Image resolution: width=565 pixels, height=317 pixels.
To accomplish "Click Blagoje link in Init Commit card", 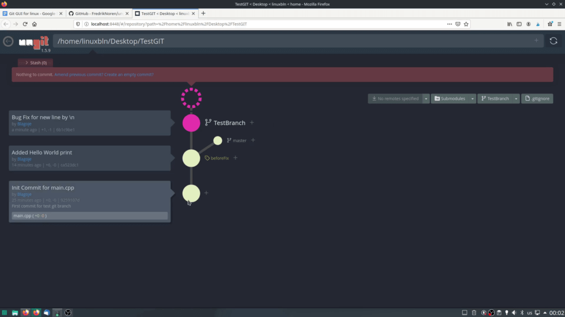I will pyautogui.click(x=24, y=194).
